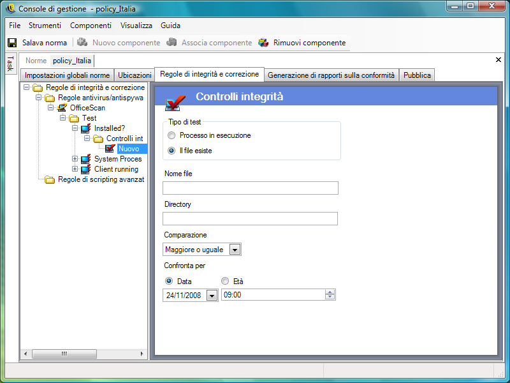Collapse the Test tree node
This screenshot has width=510, height=383.
(x=62, y=117)
